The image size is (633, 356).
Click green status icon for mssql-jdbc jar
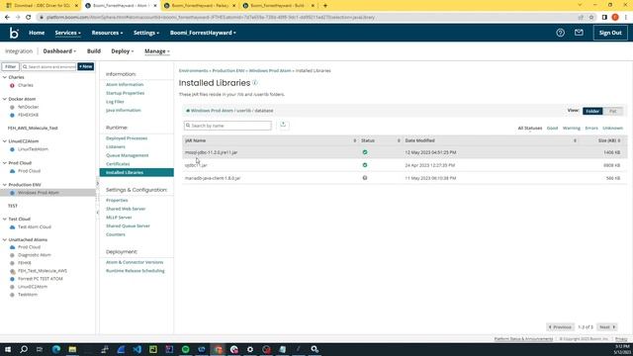point(365,152)
